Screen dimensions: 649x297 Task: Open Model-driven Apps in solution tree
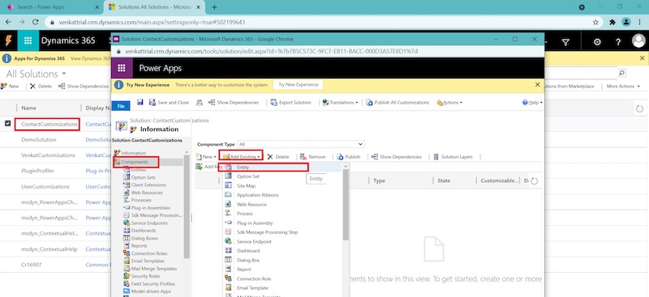tap(150, 291)
